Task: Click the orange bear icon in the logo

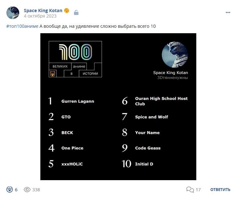Action: 53,74
